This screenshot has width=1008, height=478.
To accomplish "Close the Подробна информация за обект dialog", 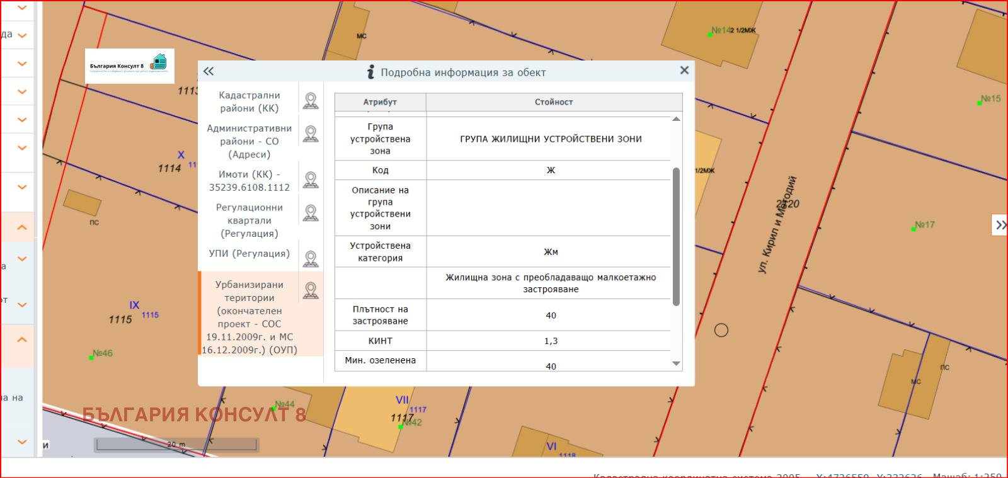I will pyautogui.click(x=684, y=71).
